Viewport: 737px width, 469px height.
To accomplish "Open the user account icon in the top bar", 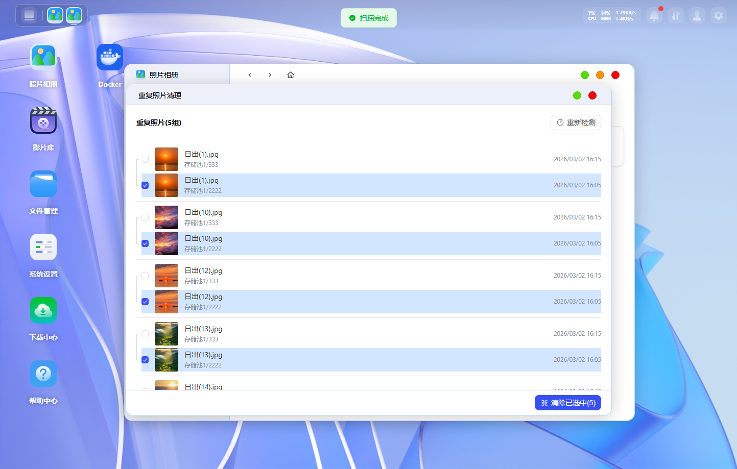I will point(697,16).
